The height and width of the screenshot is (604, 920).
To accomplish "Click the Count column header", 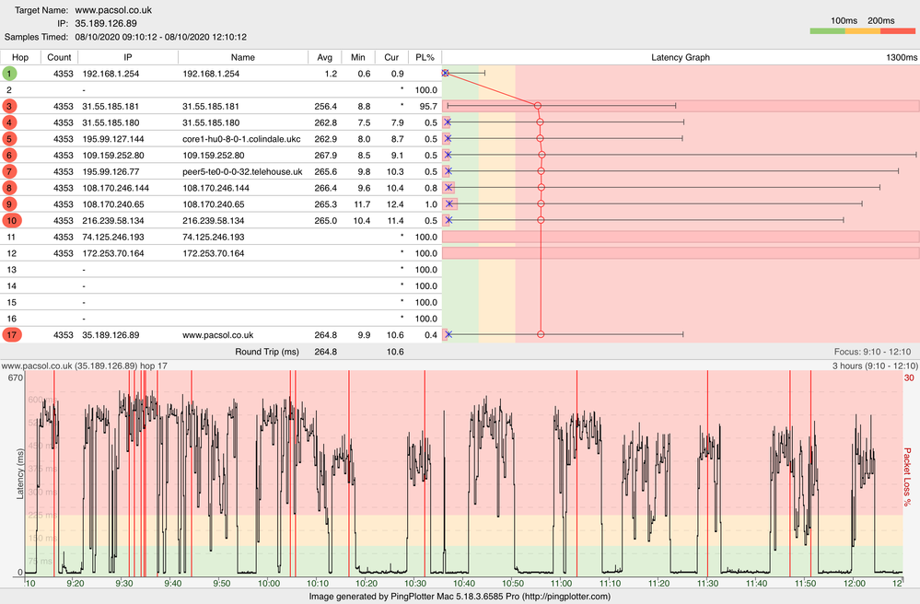I will coord(60,57).
